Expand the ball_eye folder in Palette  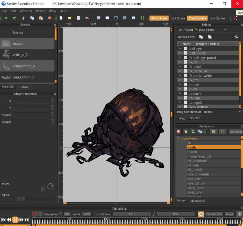[x=180, y=49]
